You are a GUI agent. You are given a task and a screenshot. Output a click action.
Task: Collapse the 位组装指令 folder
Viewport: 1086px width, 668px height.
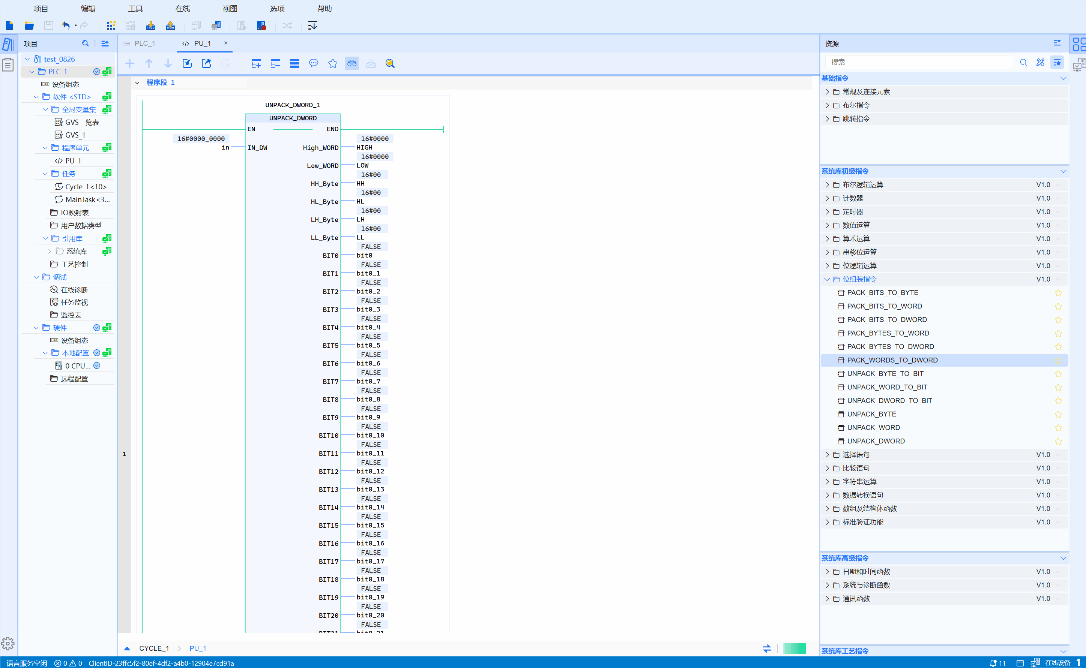coord(827,279)
